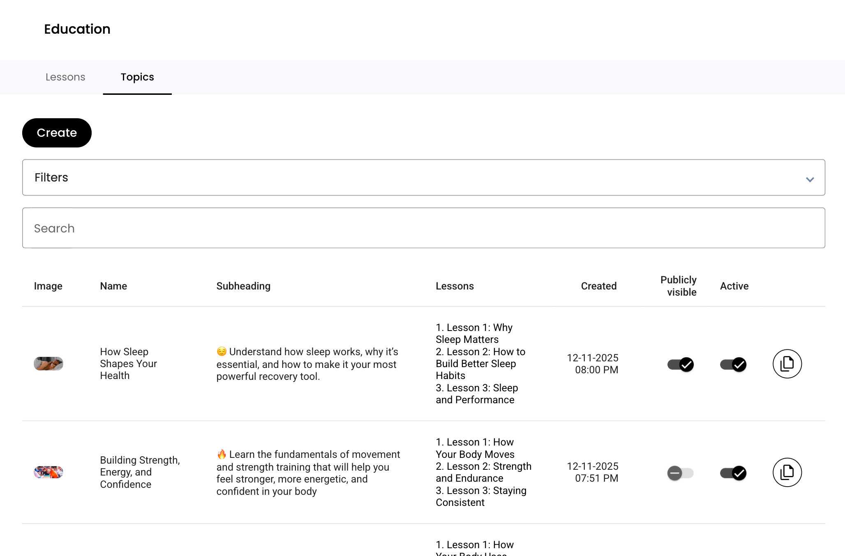Focus the Search input field

(x=423, y=228)
